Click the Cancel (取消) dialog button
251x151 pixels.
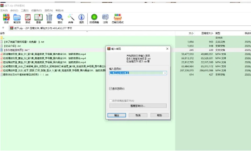pos(138,115)
